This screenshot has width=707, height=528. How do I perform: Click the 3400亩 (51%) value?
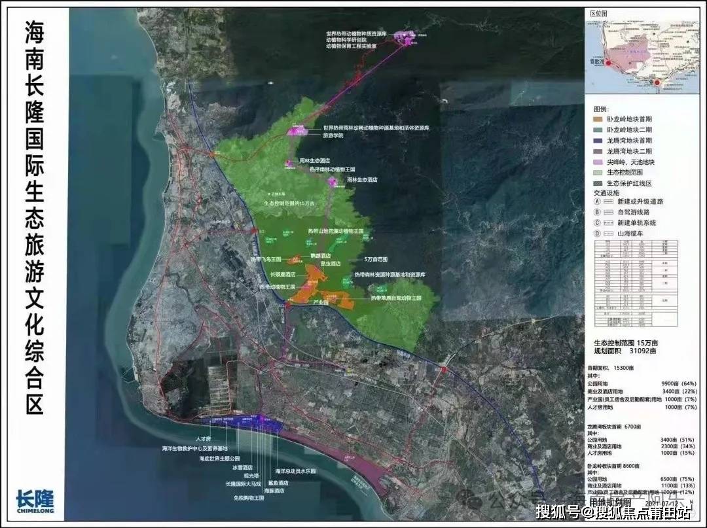(x=678, y=440)
